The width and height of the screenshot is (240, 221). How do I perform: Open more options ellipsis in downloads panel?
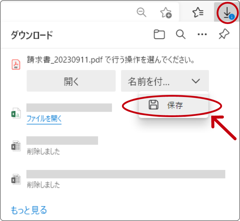point(202,34)
